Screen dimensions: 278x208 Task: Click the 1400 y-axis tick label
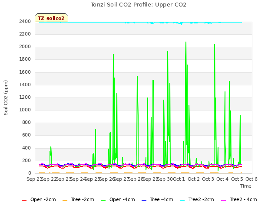[x=25, y=85]
